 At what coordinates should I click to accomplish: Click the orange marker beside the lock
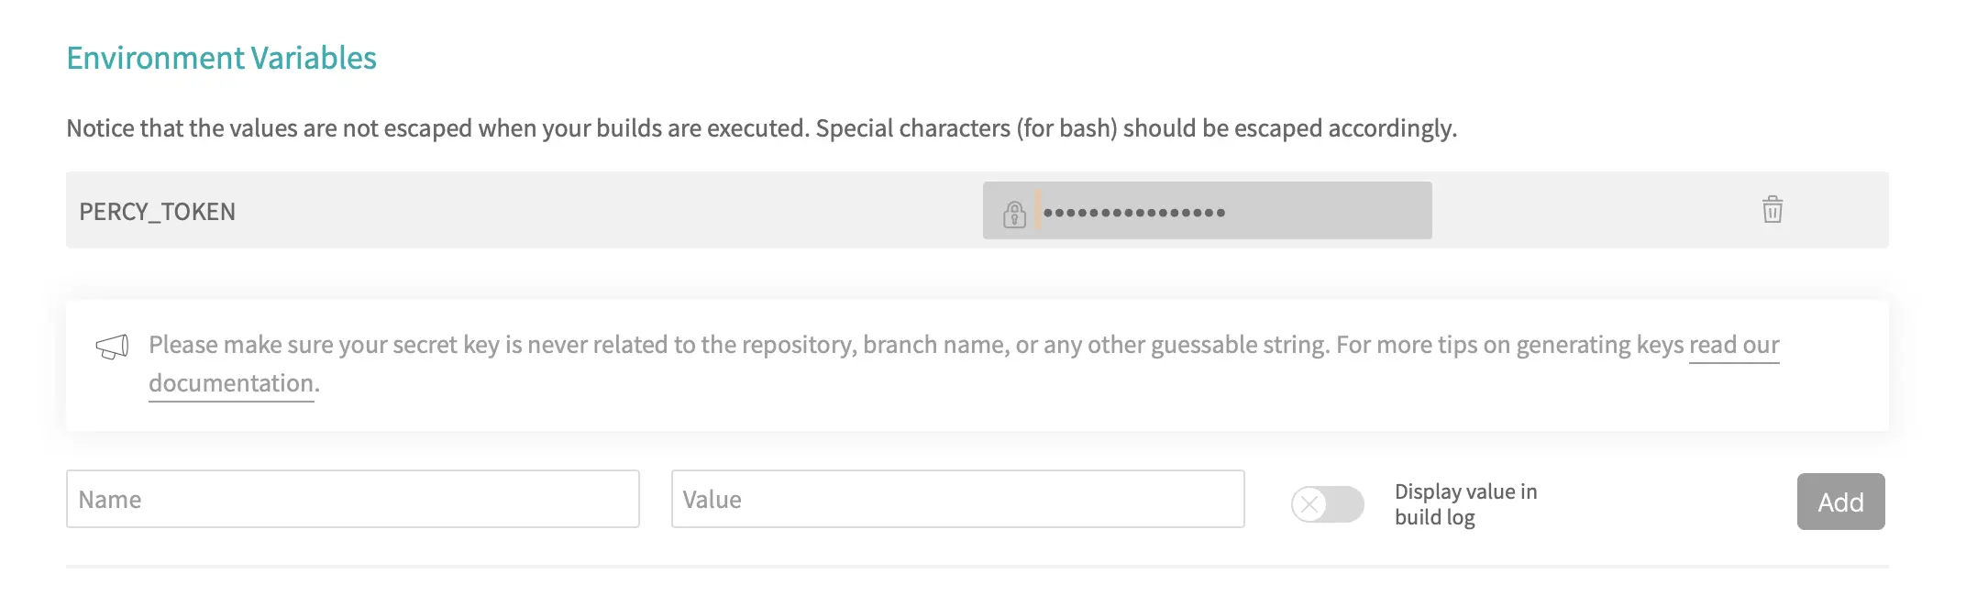[x=1037, y=210]
